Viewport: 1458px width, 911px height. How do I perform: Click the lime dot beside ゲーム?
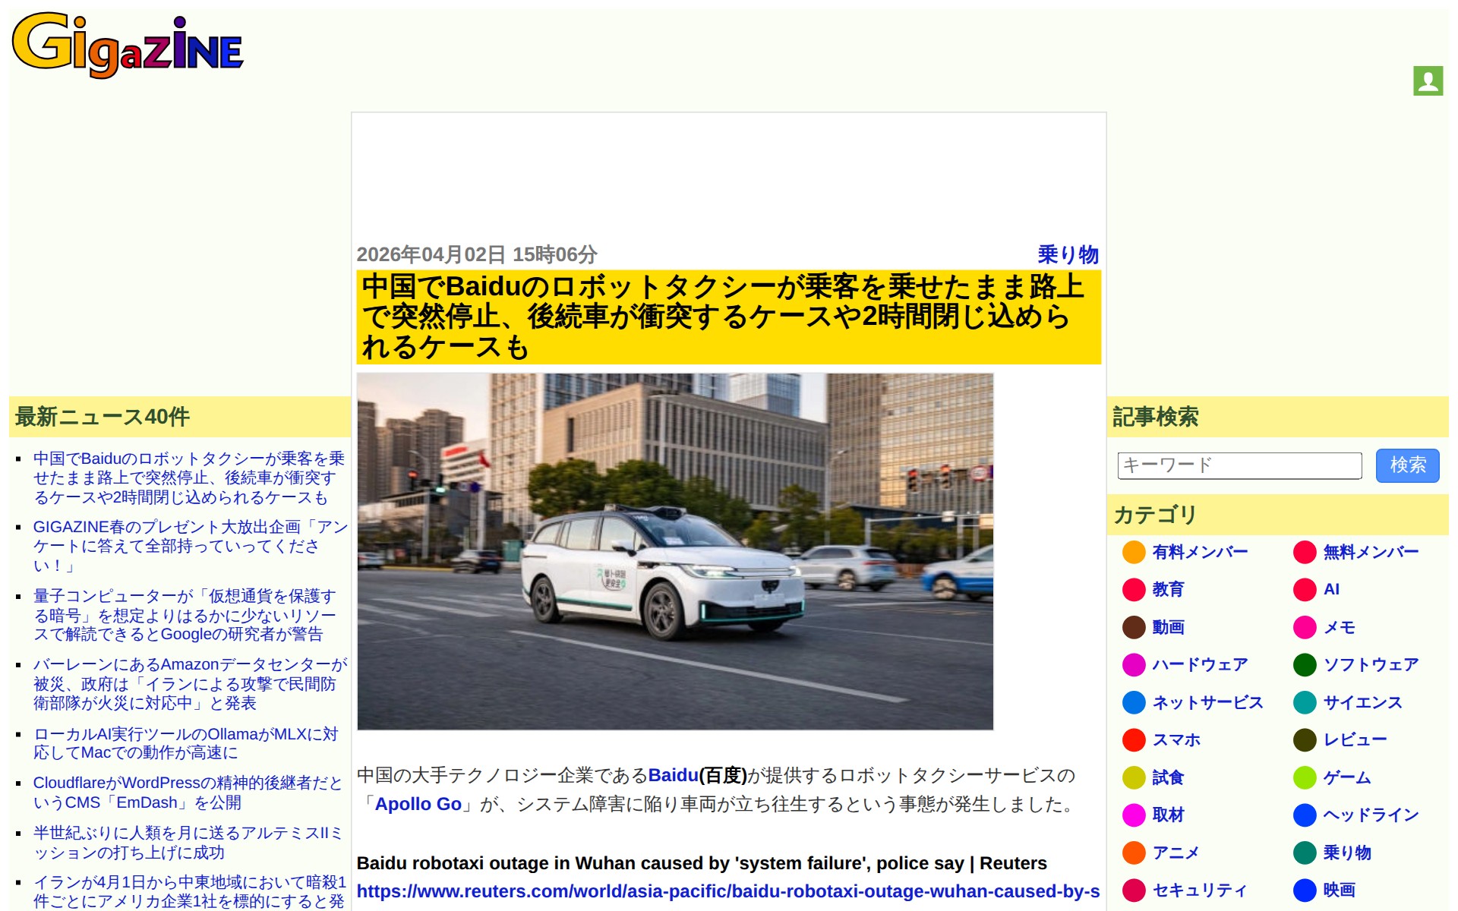pos(1305,777)
